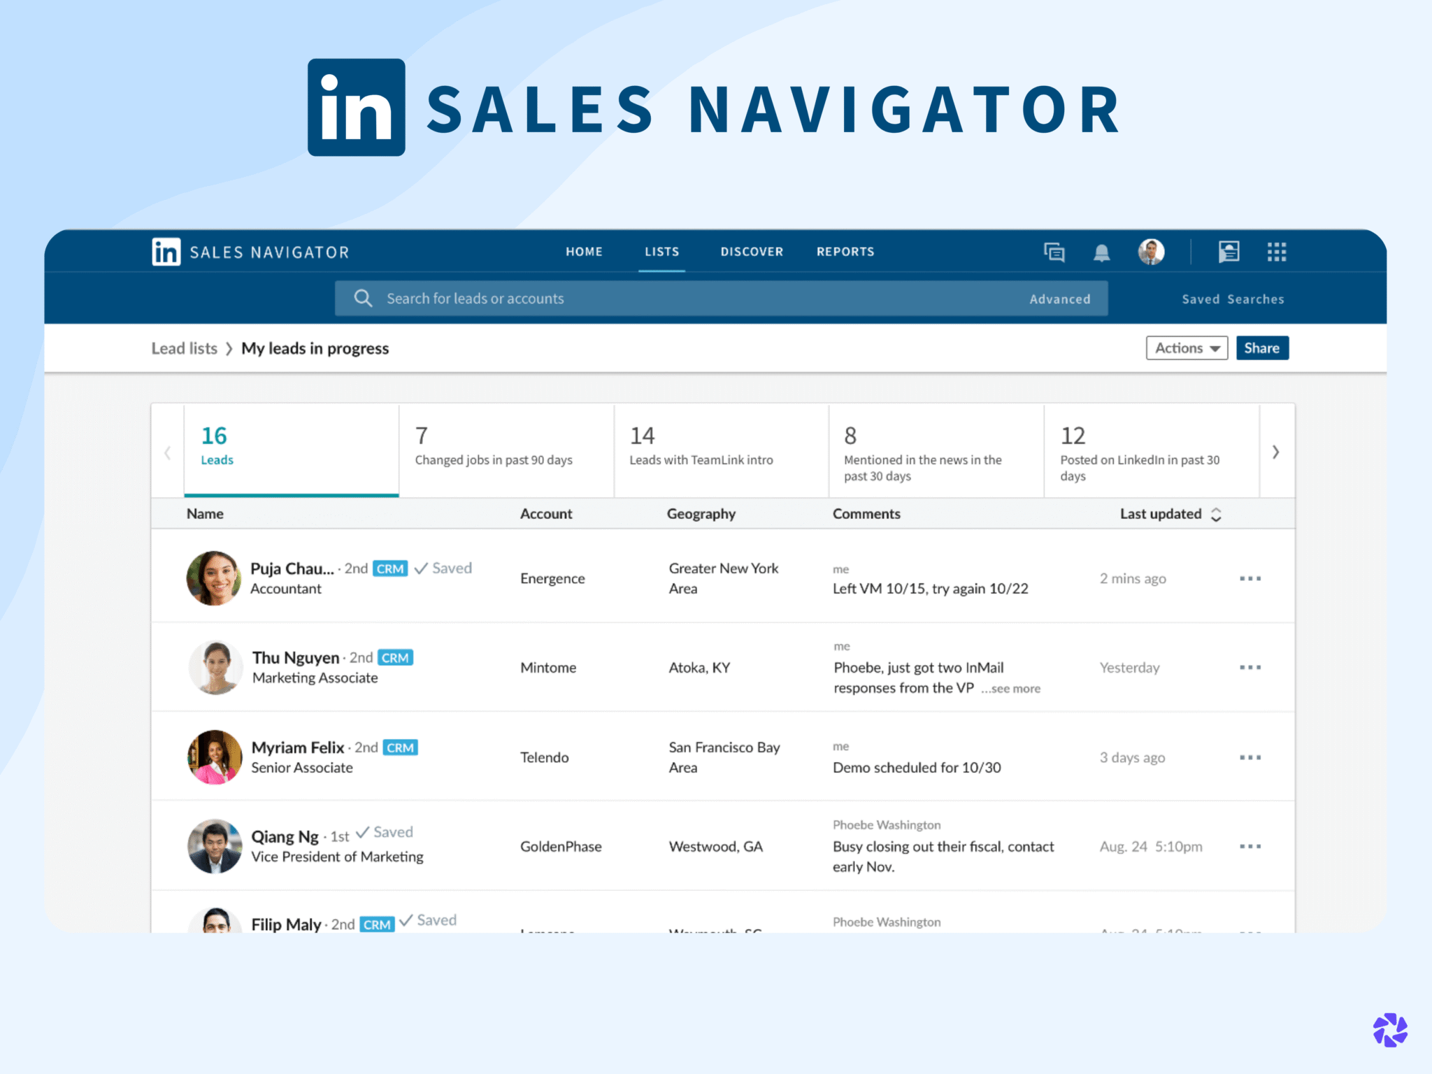
Task: Open the Discover menu item
Action: [x=752, y=252]
